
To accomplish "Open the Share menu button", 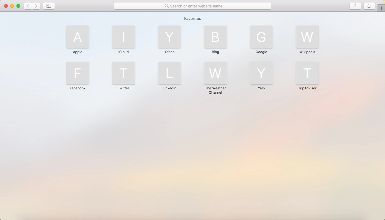I will [x=355, y=6].
